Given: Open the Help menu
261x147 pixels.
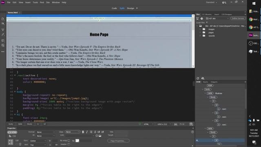Looking at the screenshot, I should 64,2.
